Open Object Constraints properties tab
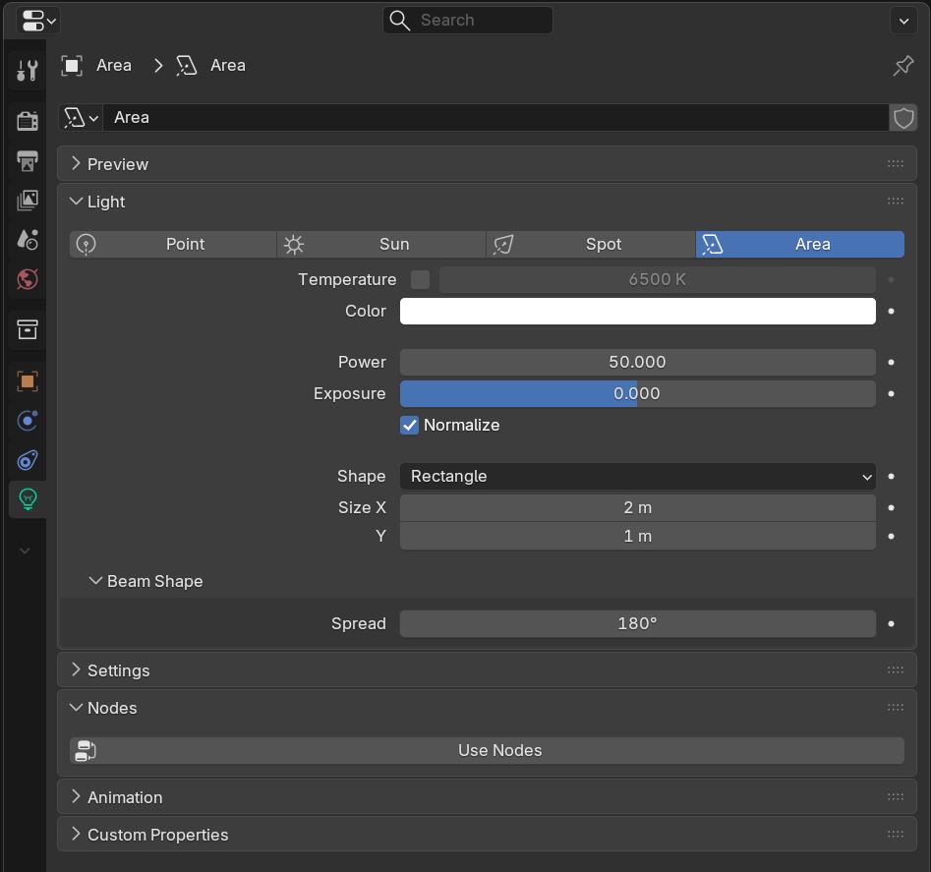931x872 pixels. 28,460
